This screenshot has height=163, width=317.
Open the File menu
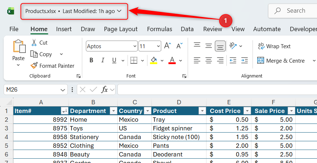pyautogui.click(x=14, y=29)
